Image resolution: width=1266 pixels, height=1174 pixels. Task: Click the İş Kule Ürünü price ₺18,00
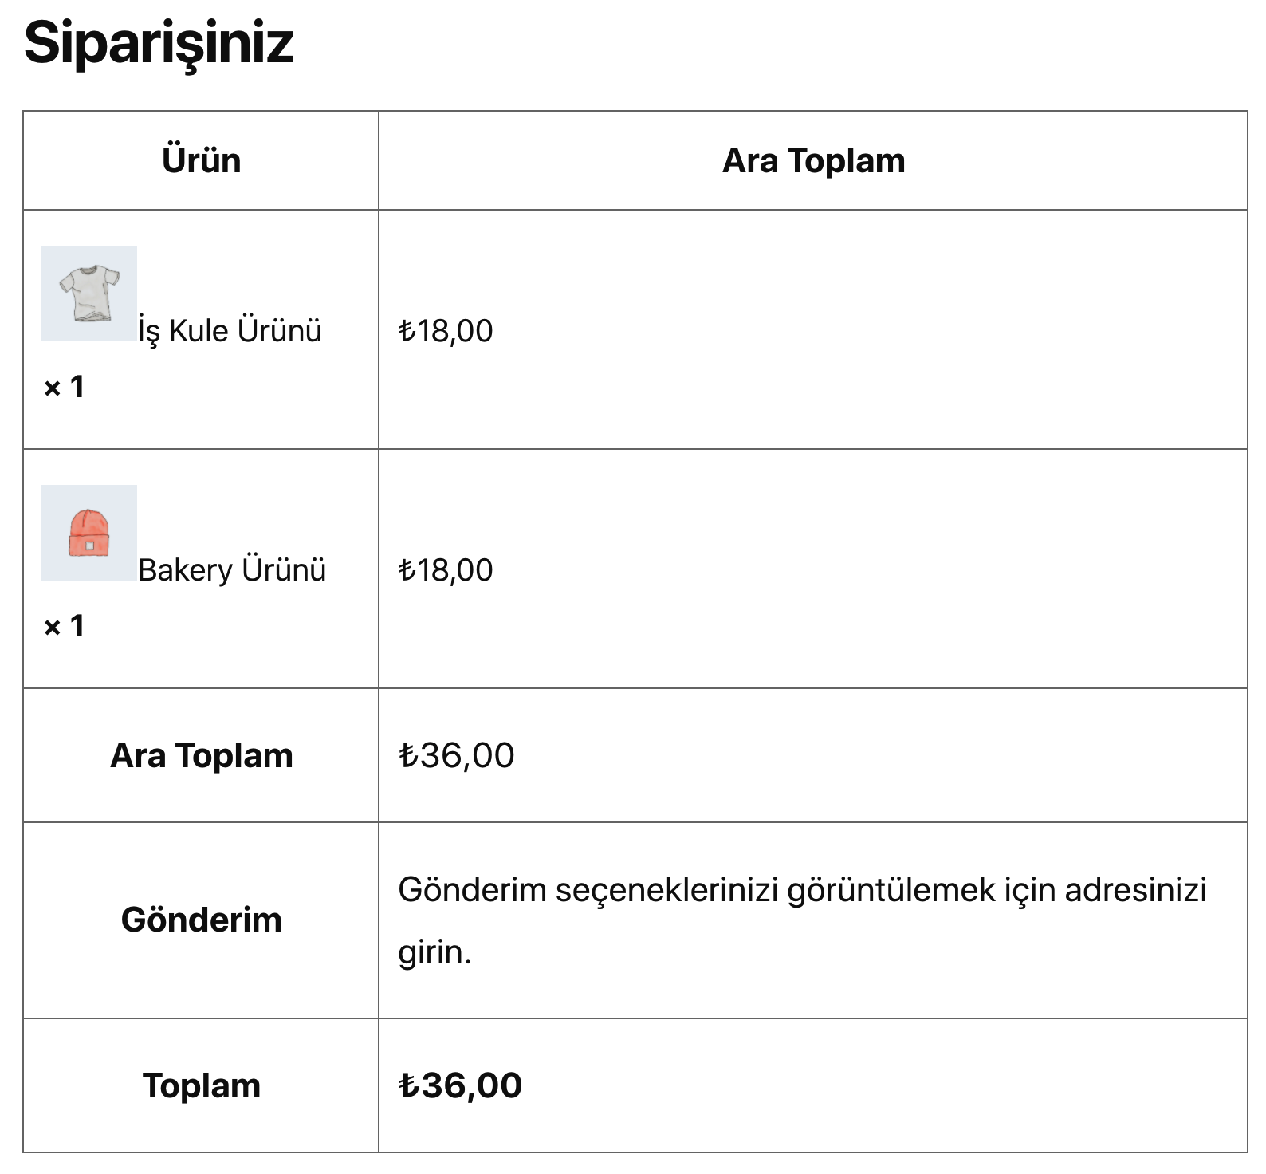coord(446,330)
